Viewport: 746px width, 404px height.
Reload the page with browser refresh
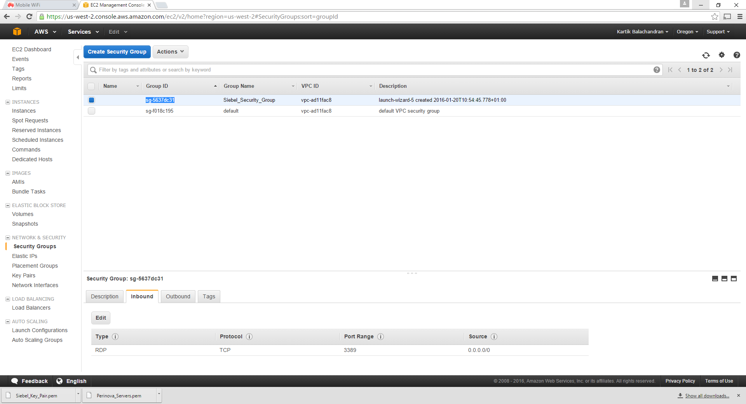(29, 16)
